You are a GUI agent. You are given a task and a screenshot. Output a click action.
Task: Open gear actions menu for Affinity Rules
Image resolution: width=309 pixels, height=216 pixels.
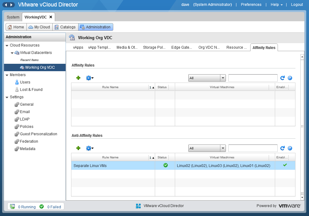[x=90, y=78]
